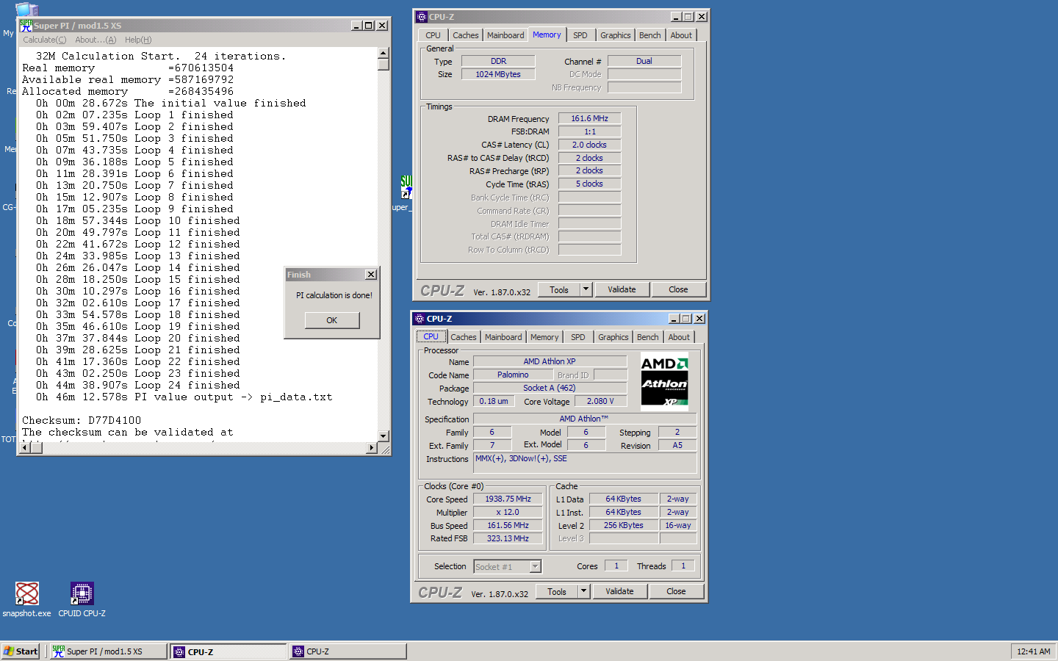Click Super PI vertical scrollbar down arrow
Screen dimensions: 1058x661
[x=384, y=436]
